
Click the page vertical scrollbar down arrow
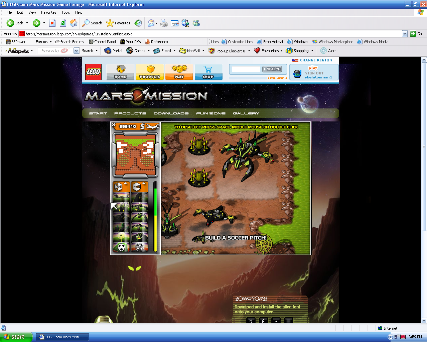pyautogui.click(x=424, y=320)
